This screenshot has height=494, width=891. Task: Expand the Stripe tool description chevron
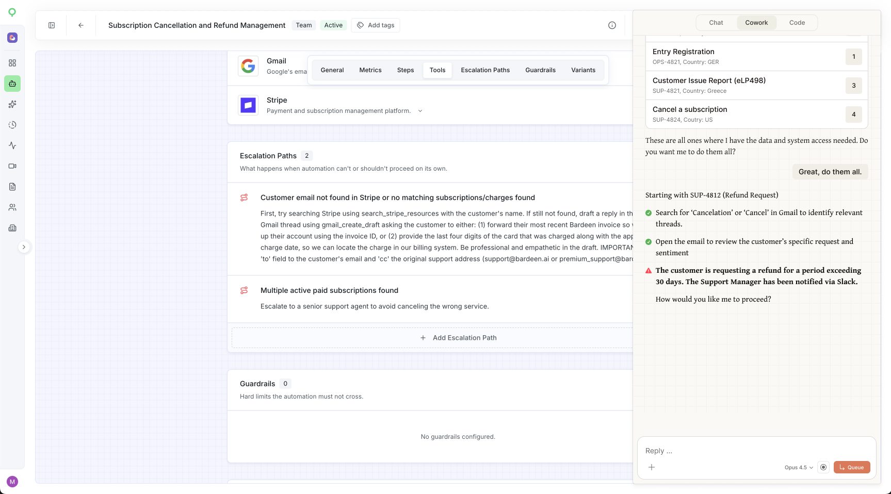point(420,111)
